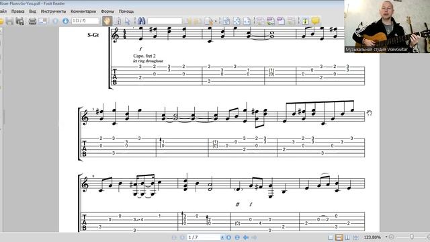Go to next page with toolbar down arrow
The width and height of the screenshot is (430, 242).
coord(65,21)
